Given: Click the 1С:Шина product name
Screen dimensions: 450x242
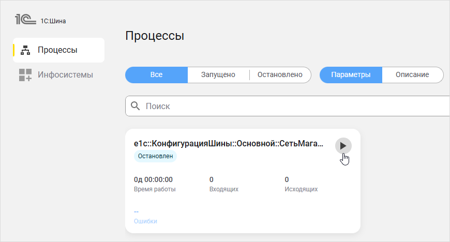Looking at the screenshot, I should pos(53,21).
